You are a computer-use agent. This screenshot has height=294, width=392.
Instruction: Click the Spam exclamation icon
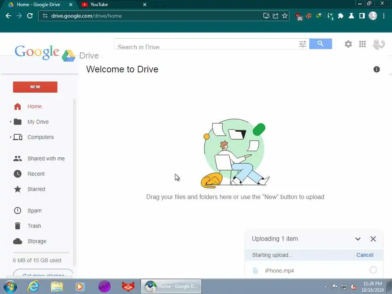point(18,211)
